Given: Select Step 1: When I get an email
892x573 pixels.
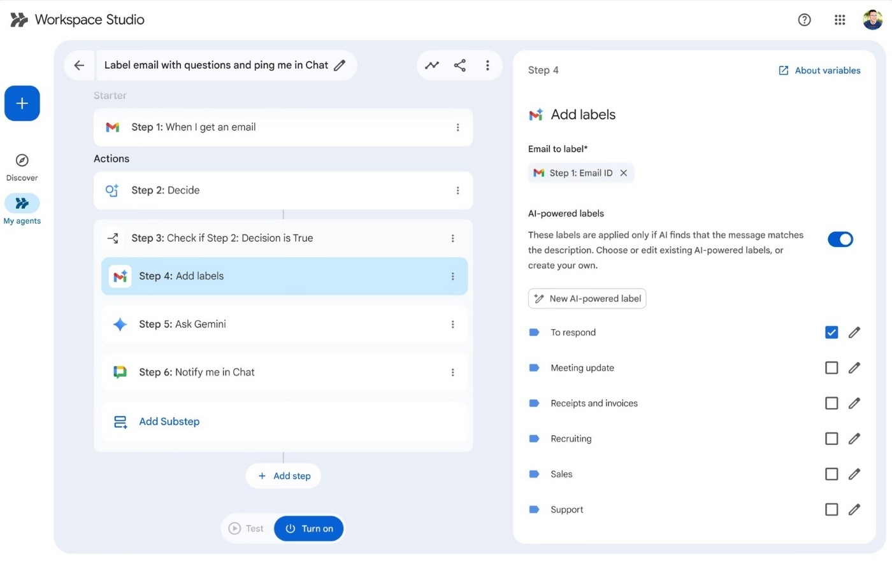Looking at the screenshot, I should click(x=283, y=127).
